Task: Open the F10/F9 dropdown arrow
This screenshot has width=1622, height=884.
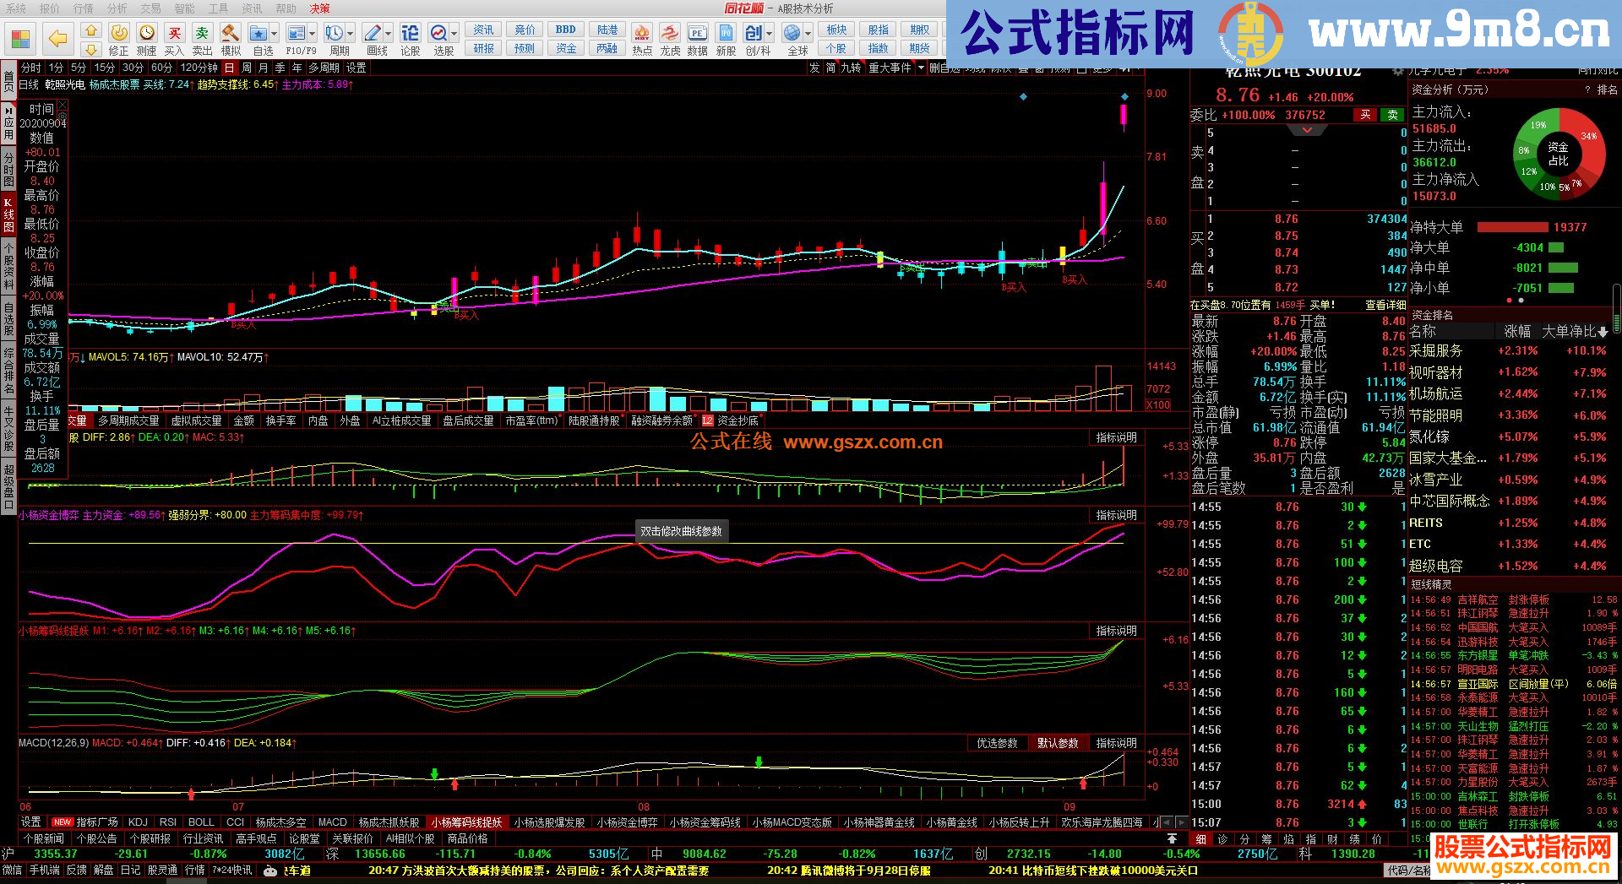Action: coord(312,33)
